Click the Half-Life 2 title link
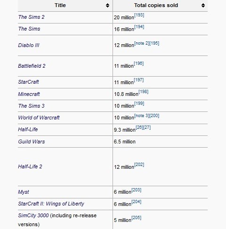This screenshot has height=229, width=226. tap(30, 166)
